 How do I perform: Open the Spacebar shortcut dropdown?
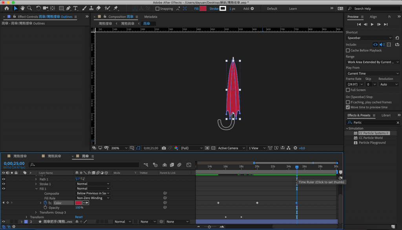point(369,38)
